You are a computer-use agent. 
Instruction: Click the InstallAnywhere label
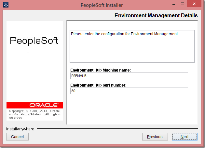[x=20, y=129]
